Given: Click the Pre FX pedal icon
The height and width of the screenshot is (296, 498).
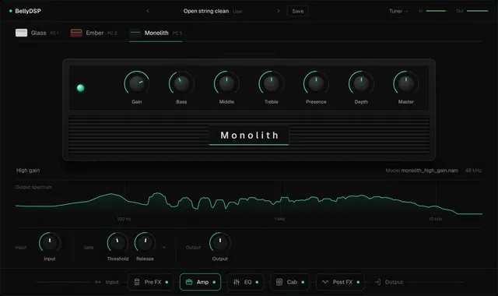Looking at the screenshot, I should [137, 282].
